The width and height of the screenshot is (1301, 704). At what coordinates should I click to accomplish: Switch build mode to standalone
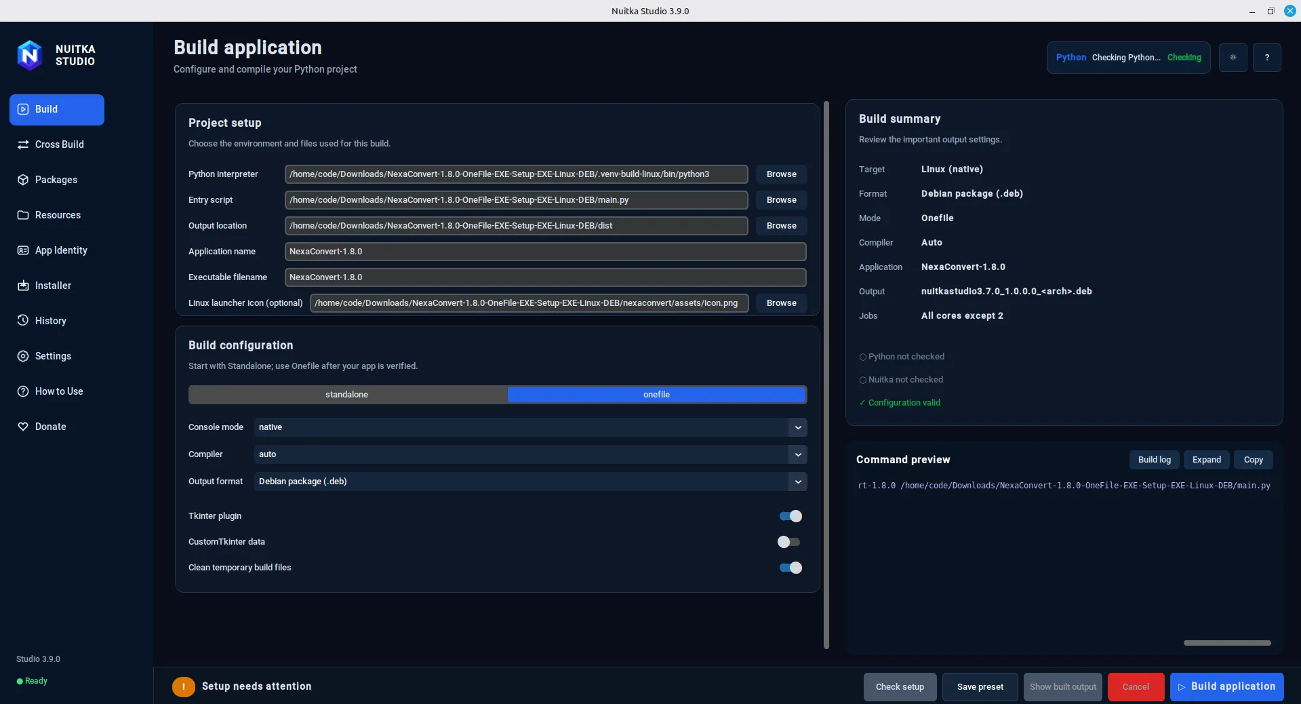point(347,395)
